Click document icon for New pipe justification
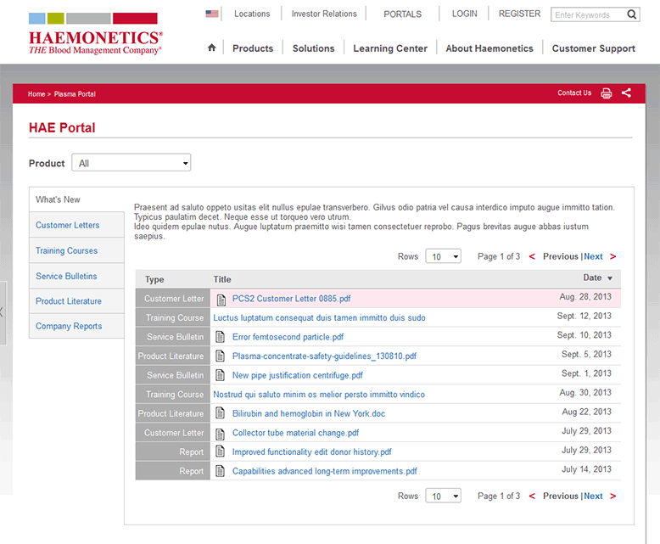This screenshot has width=660, height=544. (x=220, y=375)
